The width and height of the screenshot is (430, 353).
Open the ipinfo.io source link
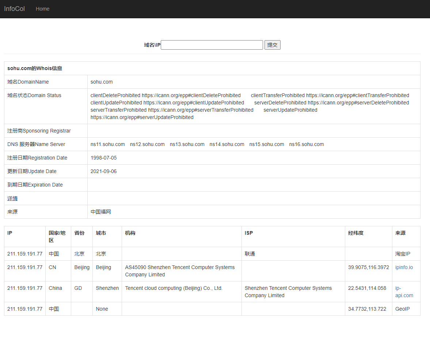pyautogui.click(x=404, y=267)
